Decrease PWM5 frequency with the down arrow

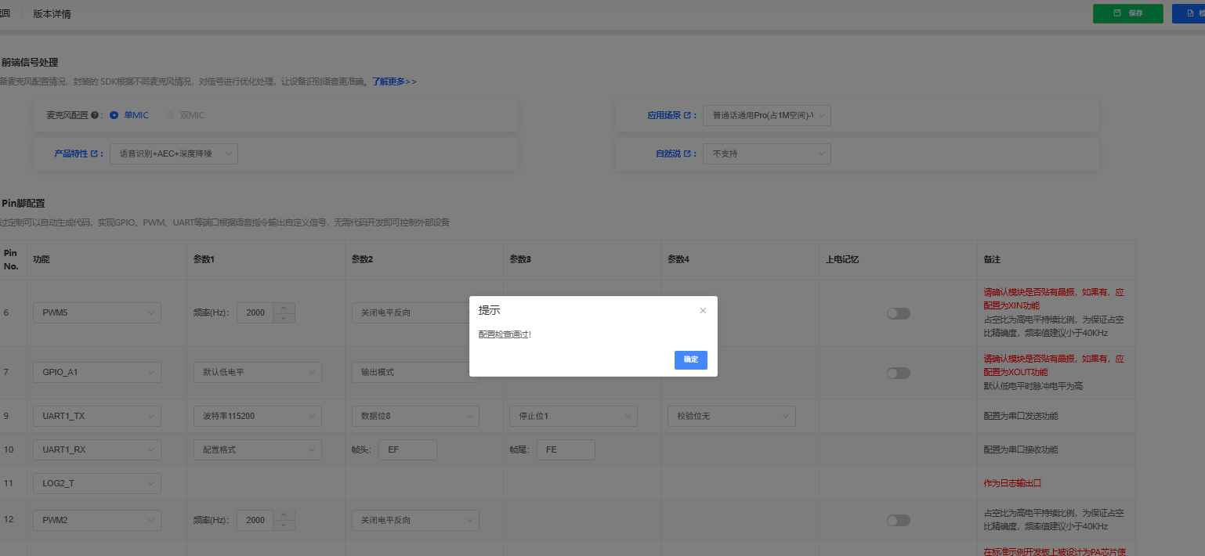click(284, 317)
